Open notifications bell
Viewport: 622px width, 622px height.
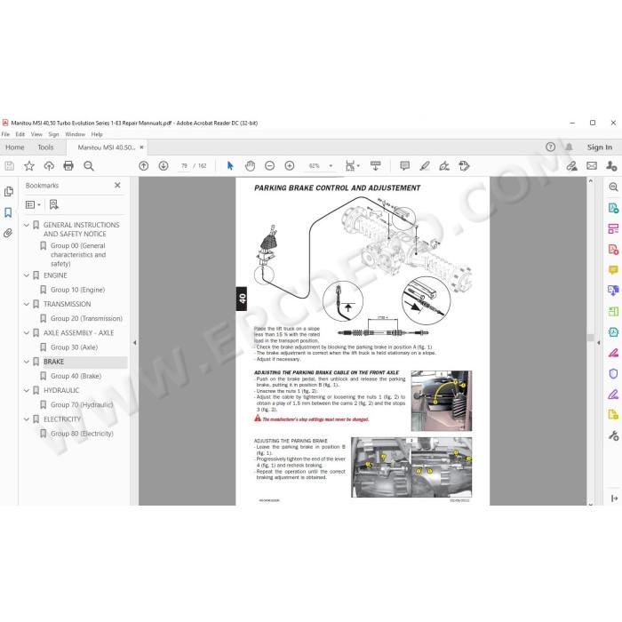click(569, 147)
